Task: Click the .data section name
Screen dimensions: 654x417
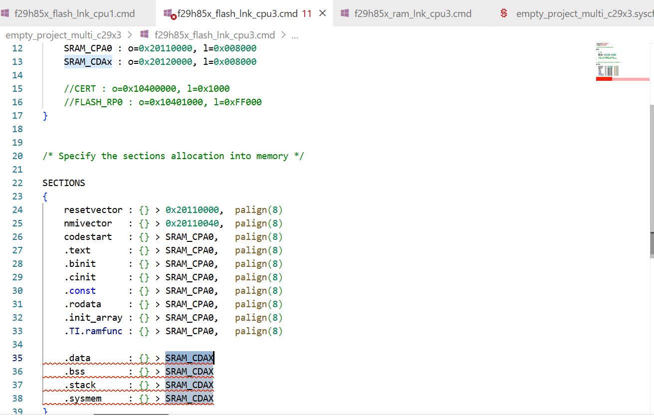Action: [77, 358]
